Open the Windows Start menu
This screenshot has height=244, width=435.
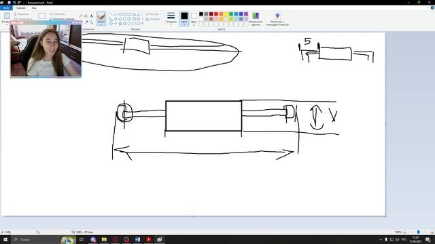tap(5, 239)
